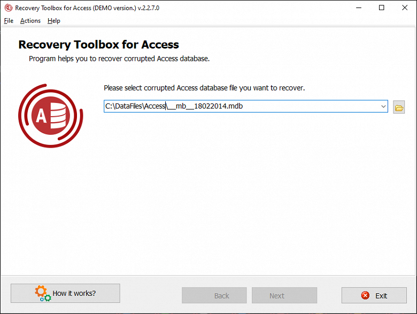417x314 pixels.
Task: Open the Actions menu
Action: tap(30, 21)
